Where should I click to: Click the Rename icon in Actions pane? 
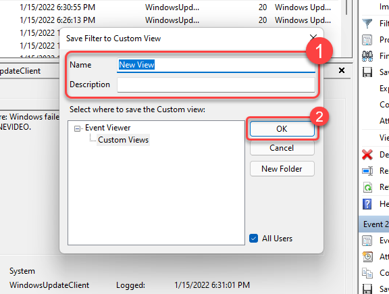click(367, 171)
